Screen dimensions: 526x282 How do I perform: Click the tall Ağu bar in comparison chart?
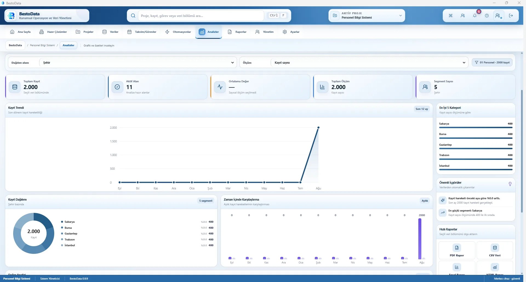[x=420, y=239]
